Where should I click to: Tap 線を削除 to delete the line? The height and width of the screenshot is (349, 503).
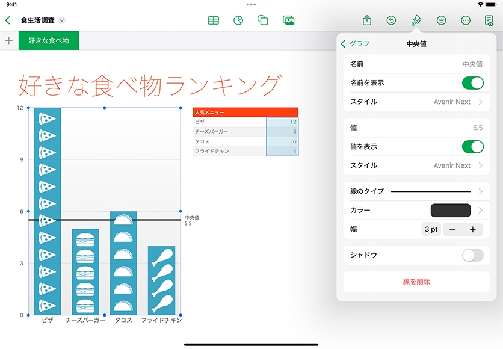tap(416, 282)
